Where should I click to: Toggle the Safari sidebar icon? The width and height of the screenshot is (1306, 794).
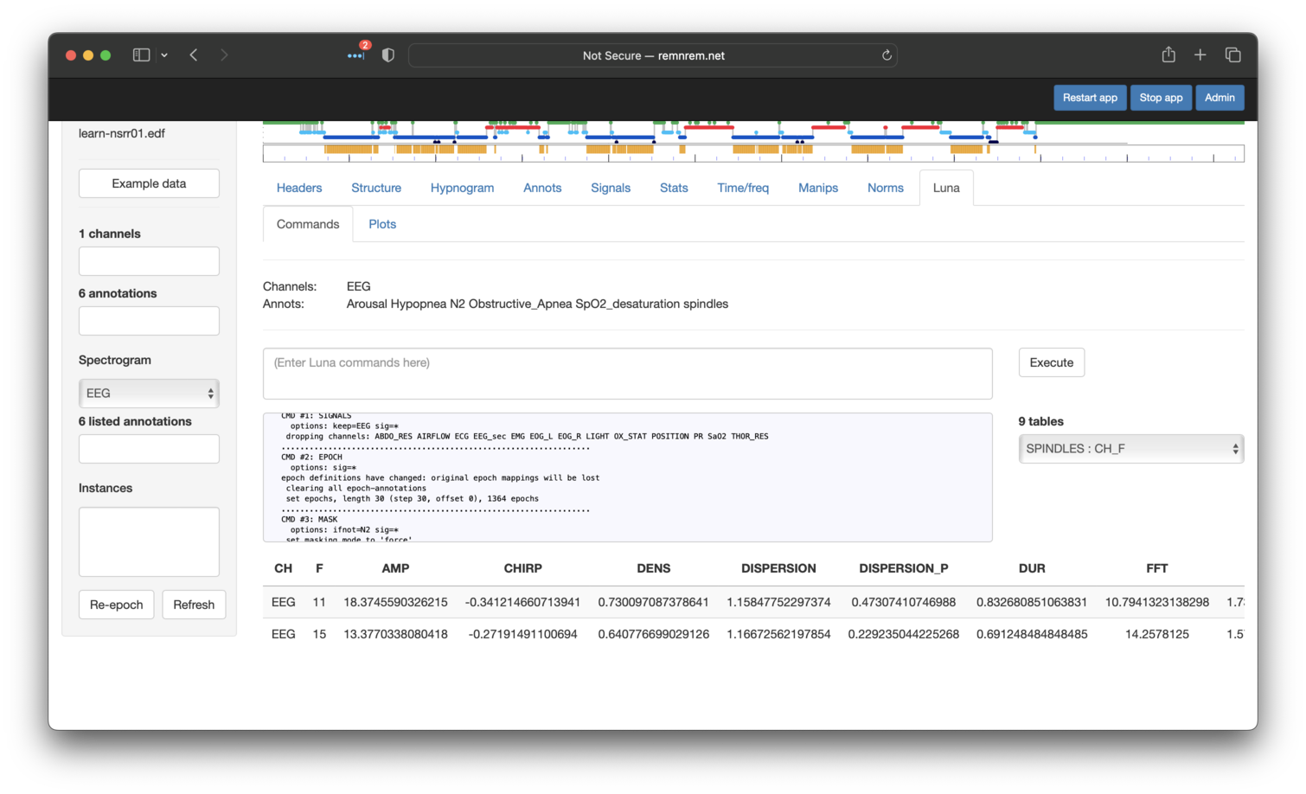(141, 55)
